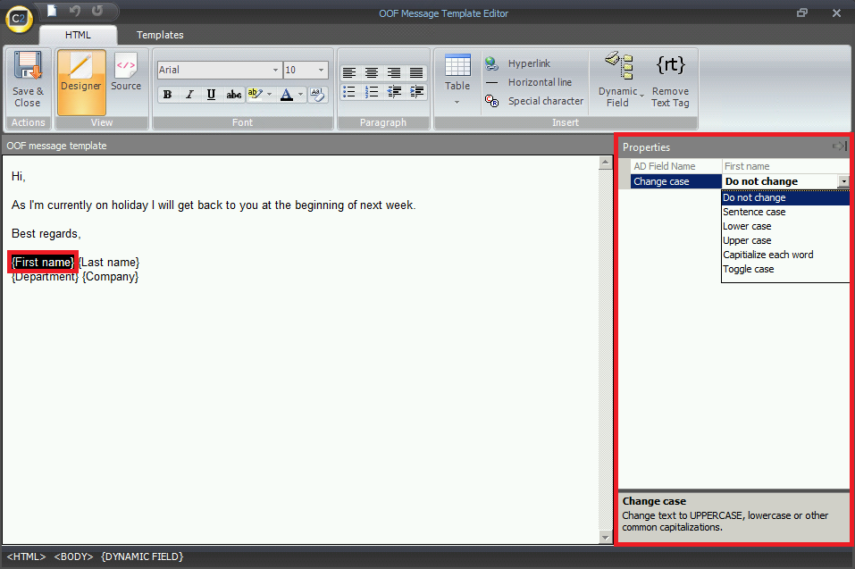Image resolution: width=855 pixels, height=569 pixels.
Task: Click the clear formatting icon
Action: (318, 95)
